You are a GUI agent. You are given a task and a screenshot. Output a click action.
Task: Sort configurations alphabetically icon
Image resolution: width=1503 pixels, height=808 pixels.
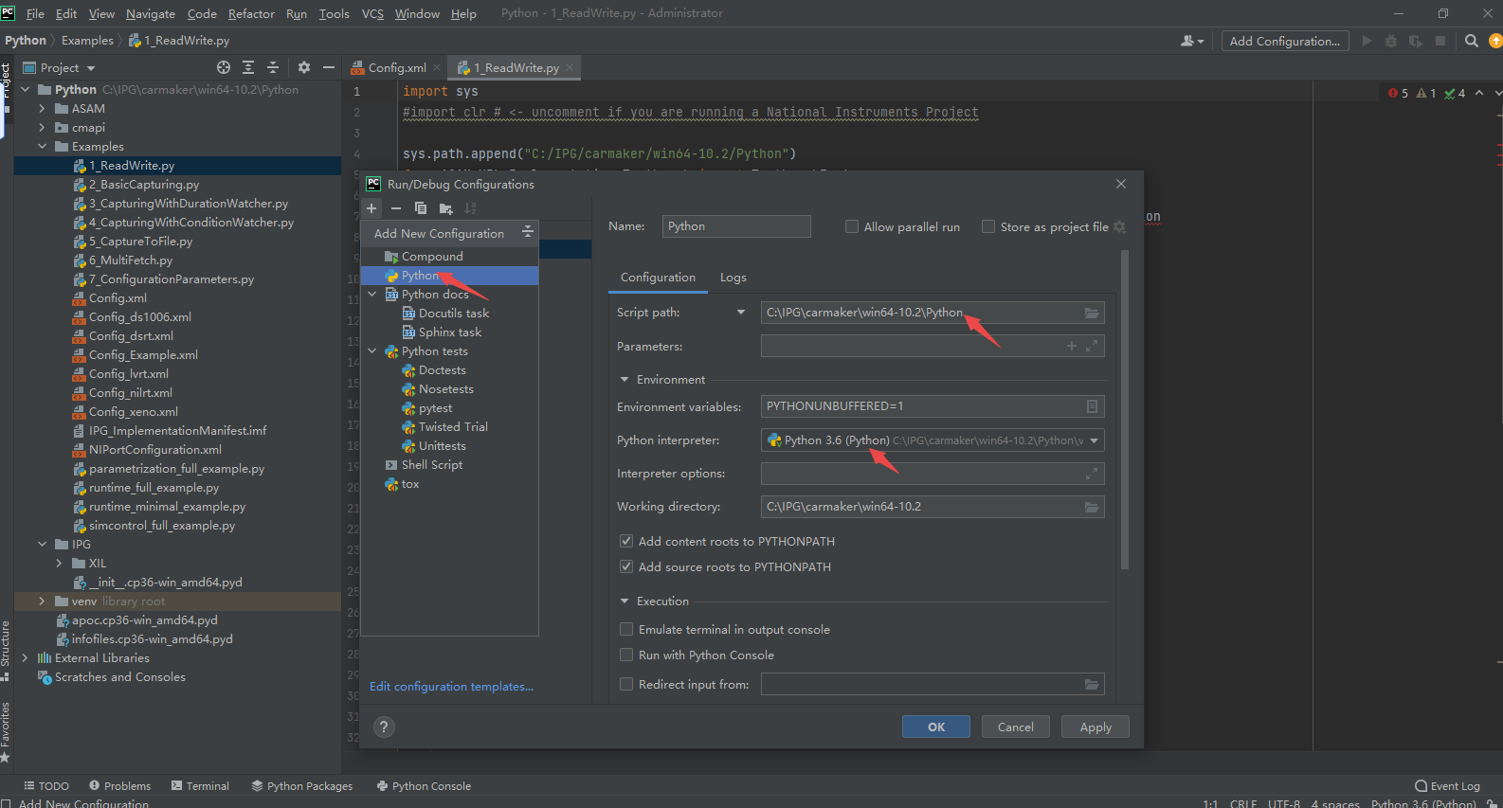(x=470, y=208)
